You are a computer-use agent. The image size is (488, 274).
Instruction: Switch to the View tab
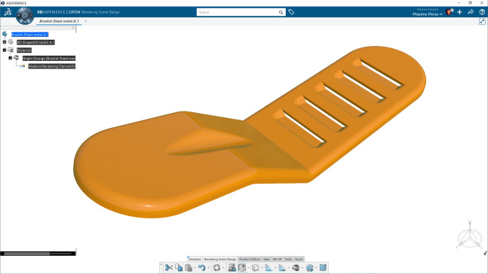point(266,259)
